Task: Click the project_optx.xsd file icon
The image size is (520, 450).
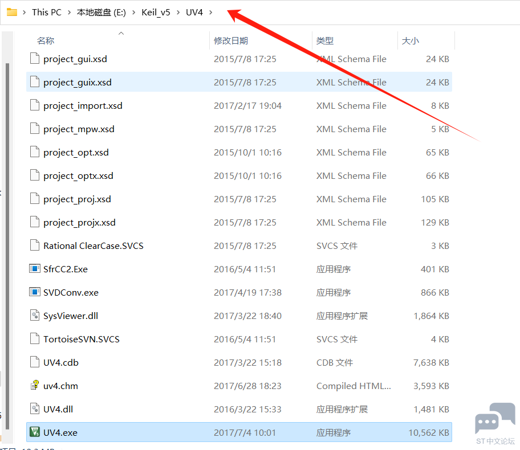Action: point(34,175)
